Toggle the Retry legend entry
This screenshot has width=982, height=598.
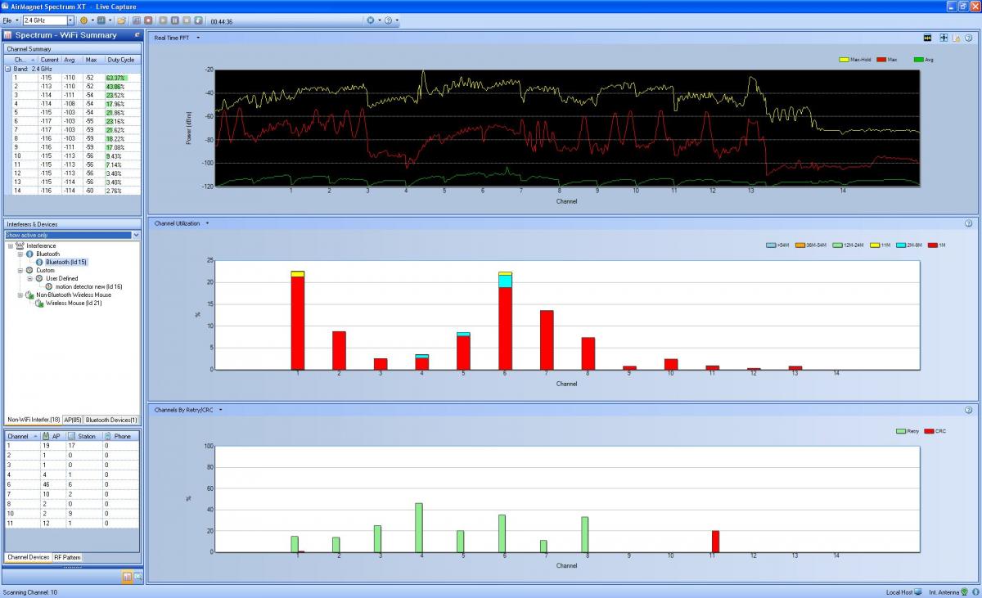pyautogui.click(x=900, y=431)
